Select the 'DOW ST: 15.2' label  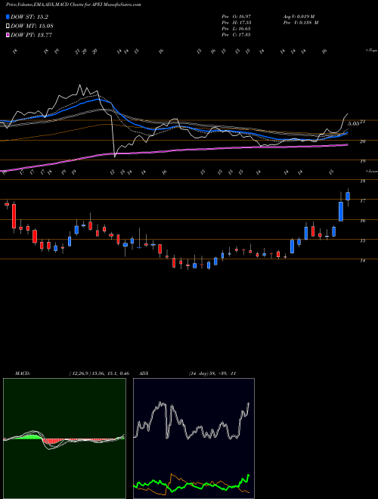click(x=29, y=17)
